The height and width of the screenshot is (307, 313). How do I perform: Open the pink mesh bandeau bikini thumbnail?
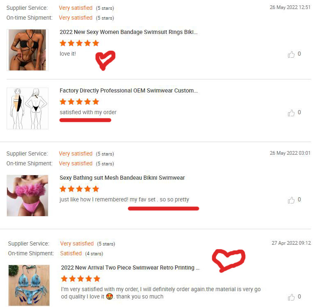[x=27, y=196]
